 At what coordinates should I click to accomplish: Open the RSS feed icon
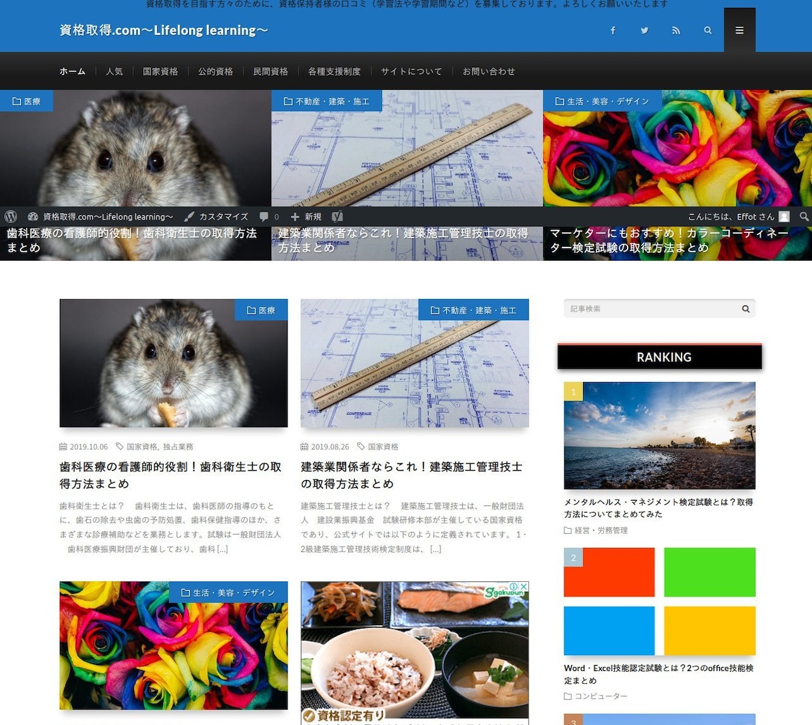(676, 31)
